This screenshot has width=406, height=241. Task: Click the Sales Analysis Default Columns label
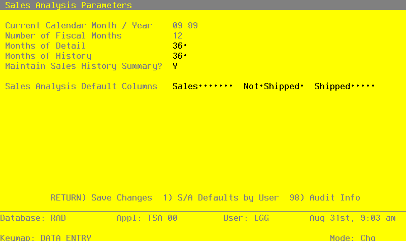point(81,86)
